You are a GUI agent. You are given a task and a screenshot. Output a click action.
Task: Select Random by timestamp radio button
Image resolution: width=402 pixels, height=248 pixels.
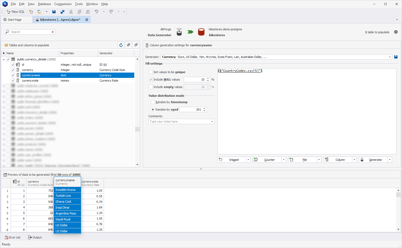tap(153, 102)
